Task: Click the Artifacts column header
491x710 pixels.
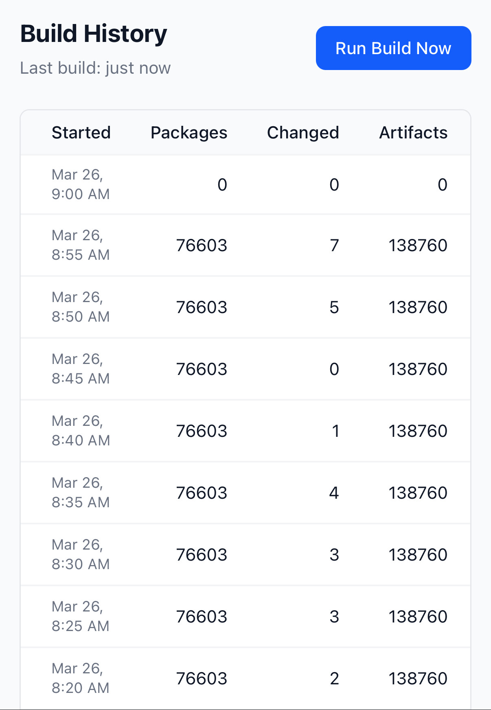Action: pyautogui.click(x=413, y=133)
